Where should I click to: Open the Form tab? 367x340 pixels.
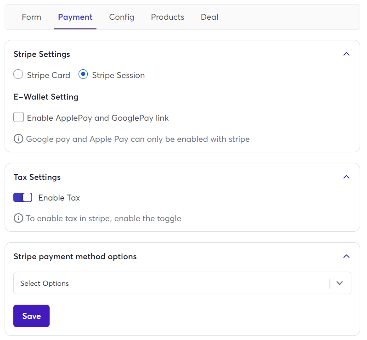pyautogui.click(x=31, y=17)
